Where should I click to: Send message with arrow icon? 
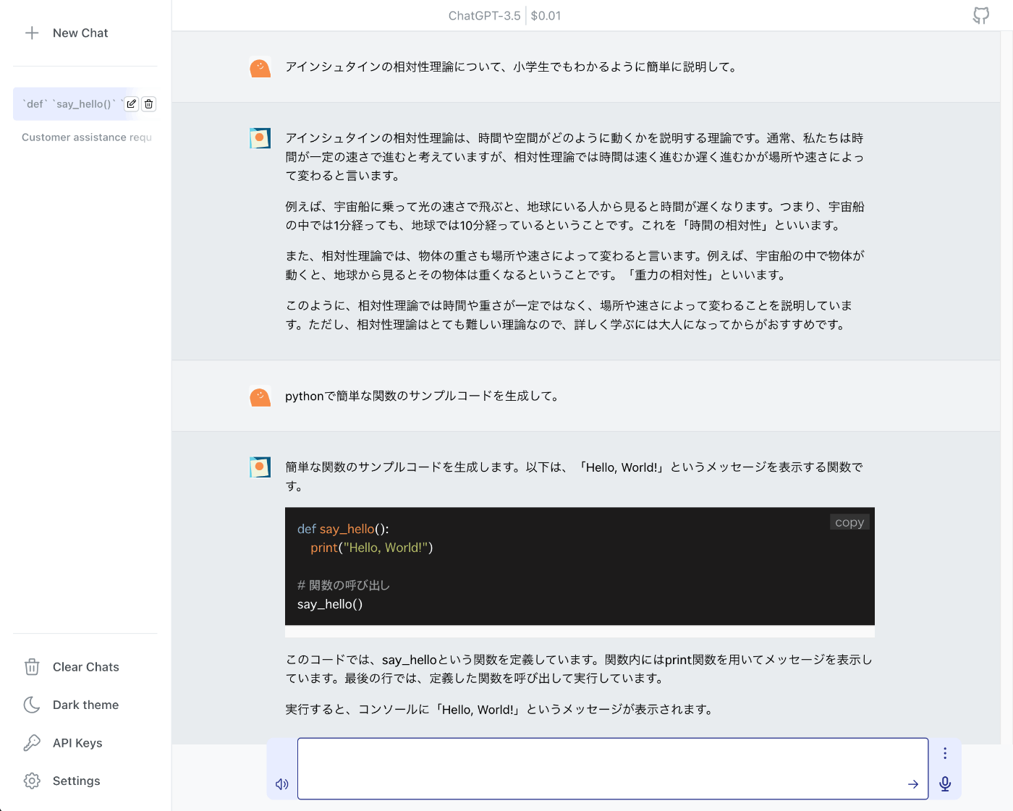coord(913,784)
